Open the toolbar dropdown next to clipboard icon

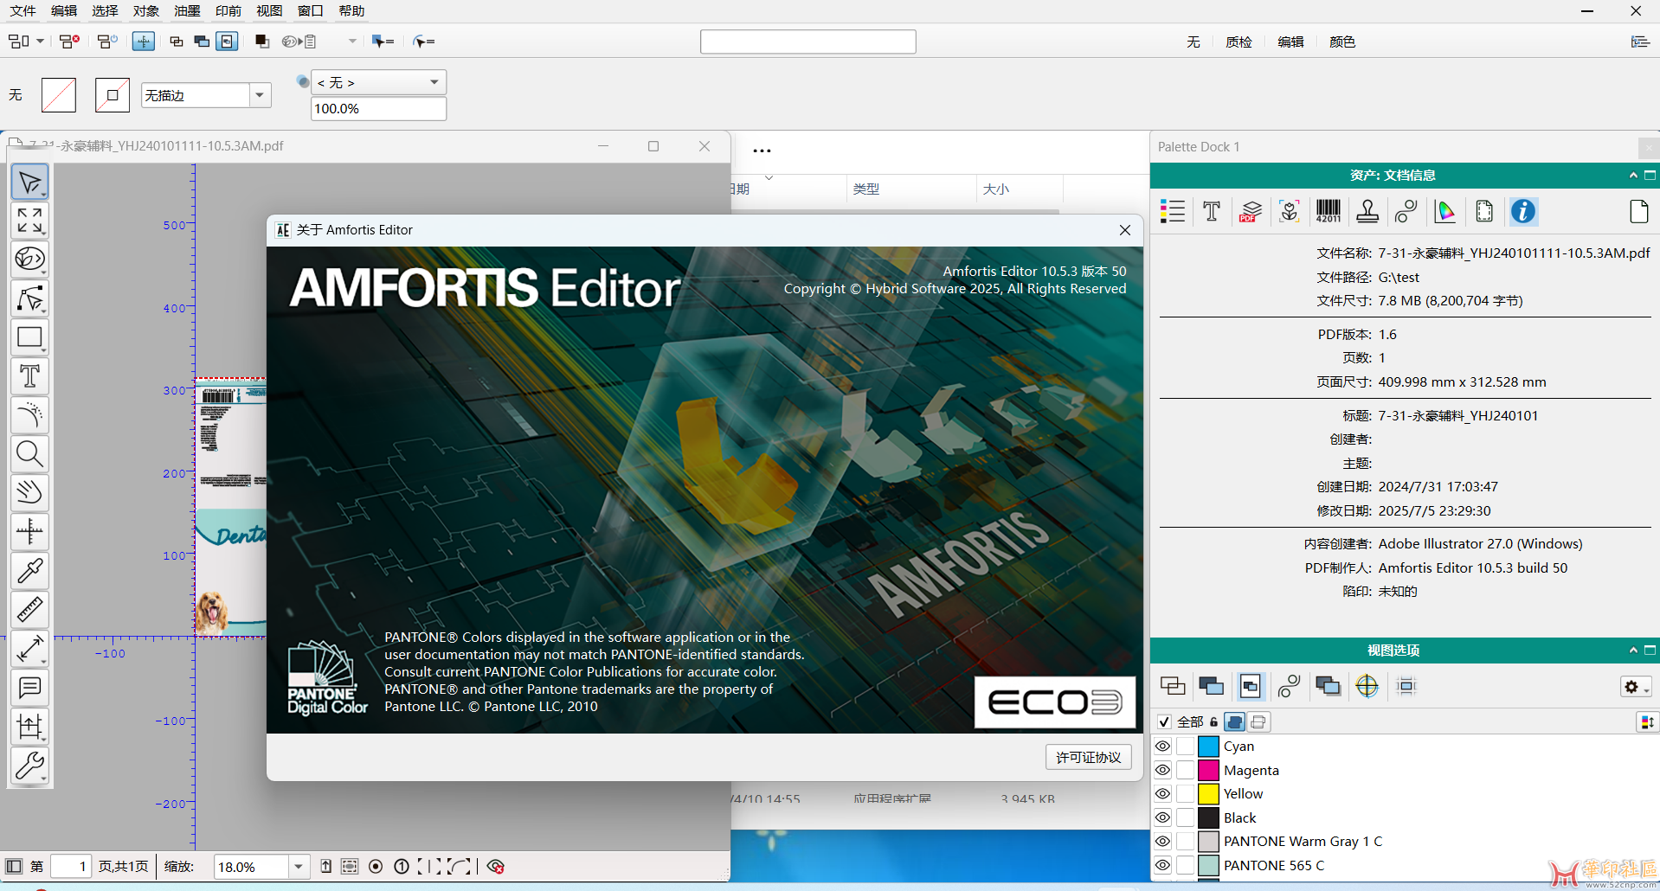click(x=352, y=42)
